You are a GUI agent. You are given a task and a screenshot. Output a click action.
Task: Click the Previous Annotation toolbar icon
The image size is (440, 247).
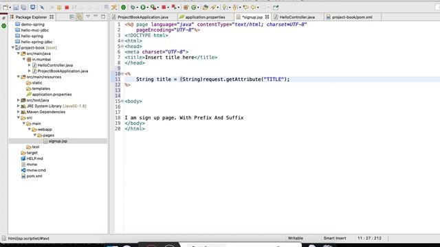[x=235, y=8]
